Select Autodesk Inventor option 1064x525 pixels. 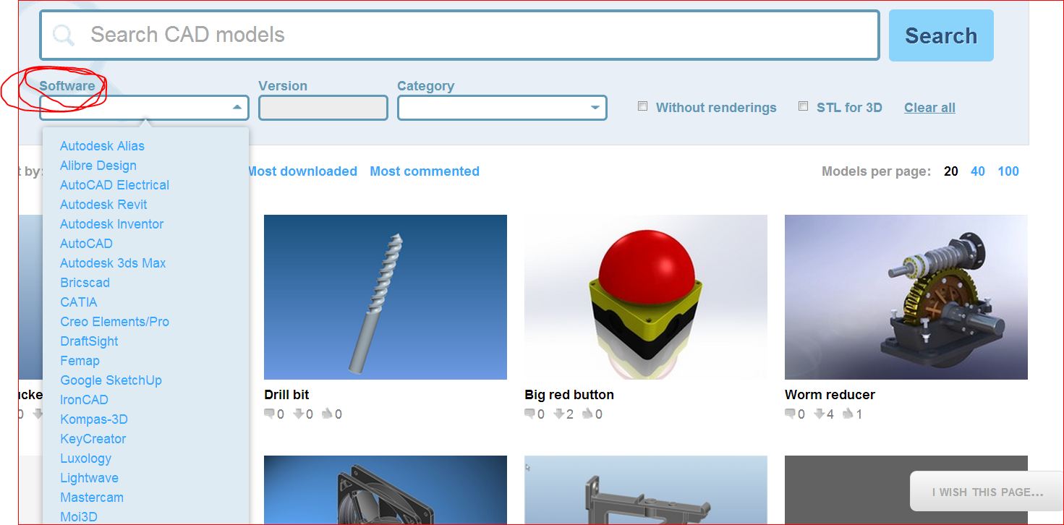pos(111,223)
